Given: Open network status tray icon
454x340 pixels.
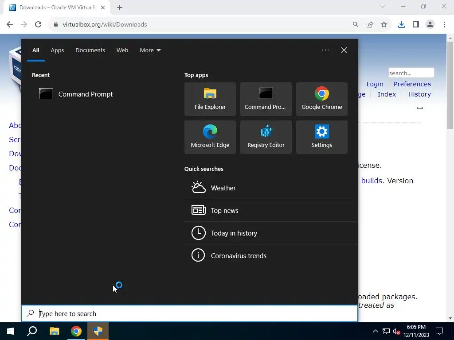Looking at the screenshot, I should coord(386,331).
